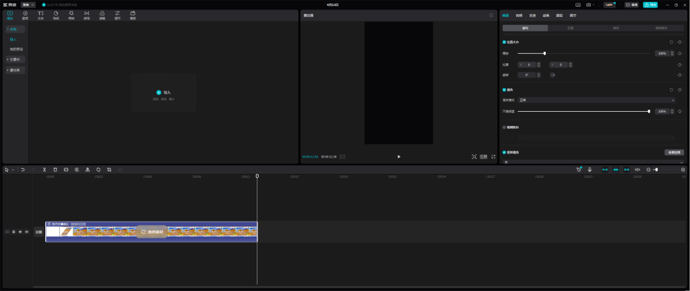Screen dimensions: 690x291
Task: Switch to the Audio (音频) inspector tab
Action: 519,15
